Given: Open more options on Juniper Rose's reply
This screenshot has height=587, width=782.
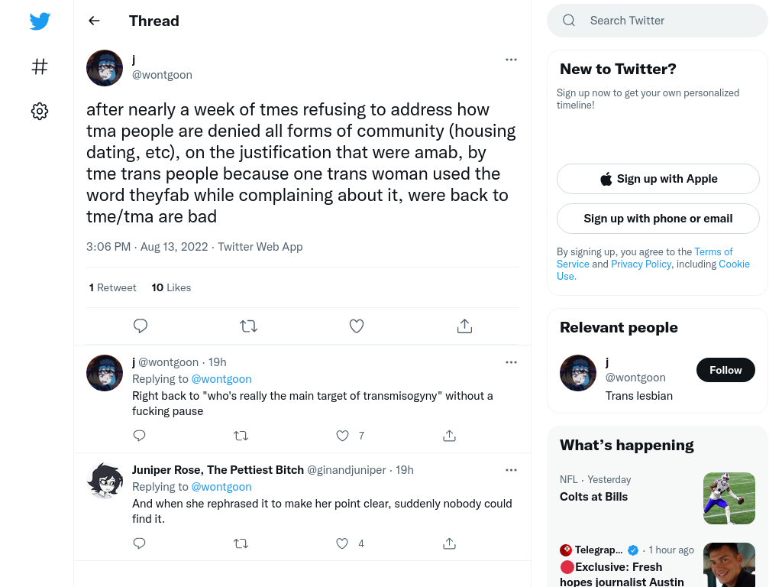Looking at the screenshot, I should 511,470.
